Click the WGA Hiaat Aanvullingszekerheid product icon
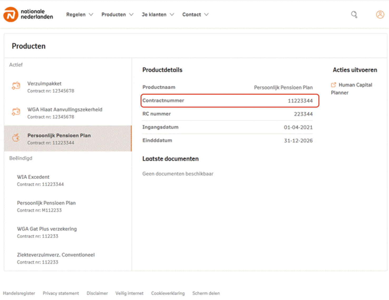389x300 pixels. tap(16, 112)
